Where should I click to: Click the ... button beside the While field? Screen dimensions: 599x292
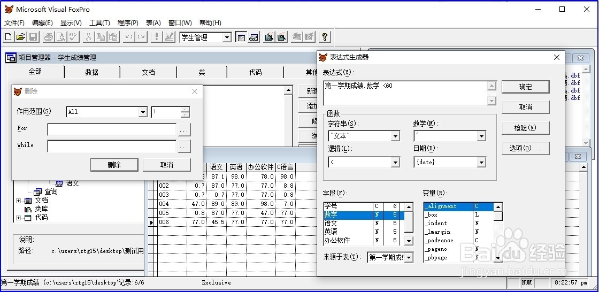tap(184, 147)
